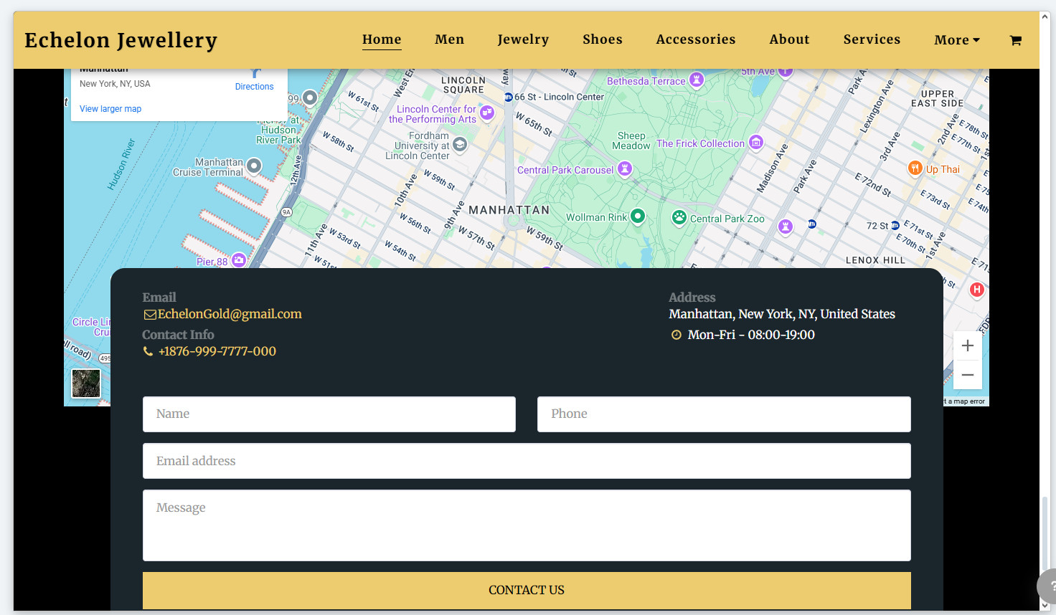Zoom out of the map
Image resolution: width=1056 pixels, height=615 pixels.
(967, 375)
